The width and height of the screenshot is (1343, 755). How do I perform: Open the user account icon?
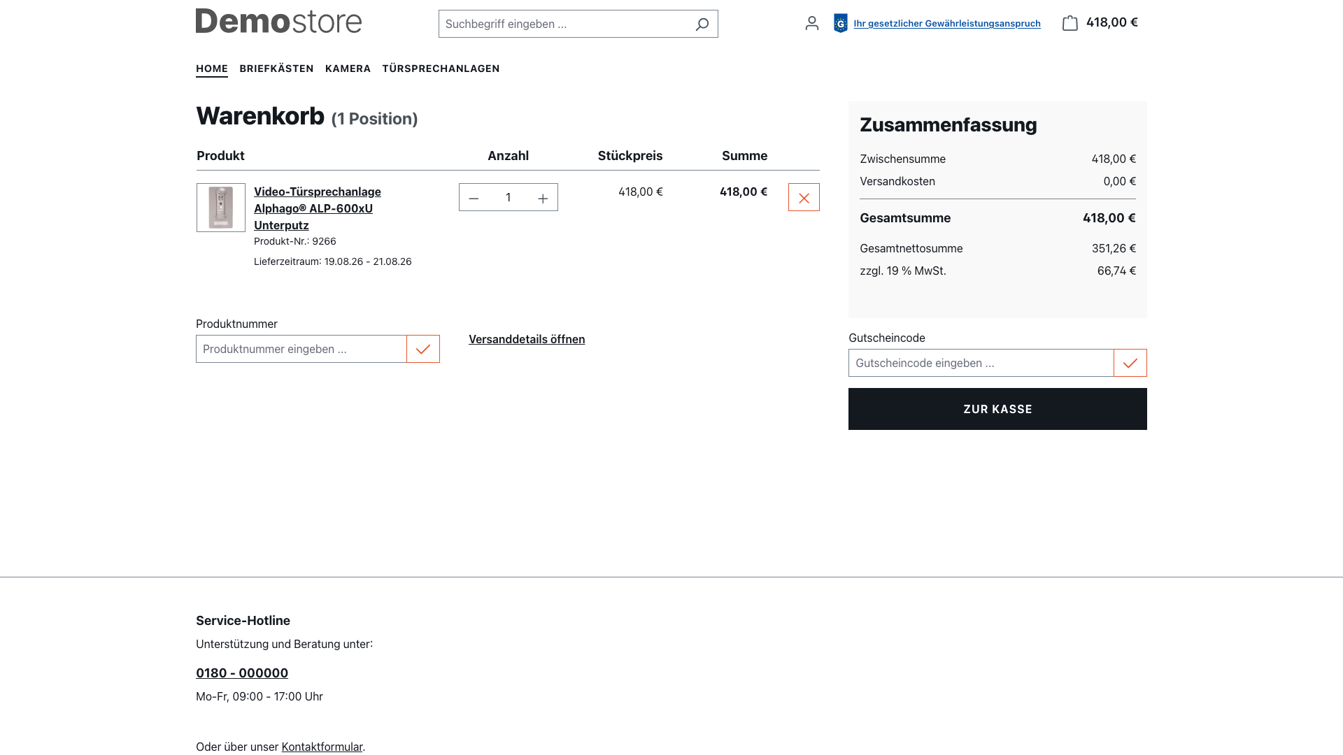pyautogui.click(x=811, y=23)
